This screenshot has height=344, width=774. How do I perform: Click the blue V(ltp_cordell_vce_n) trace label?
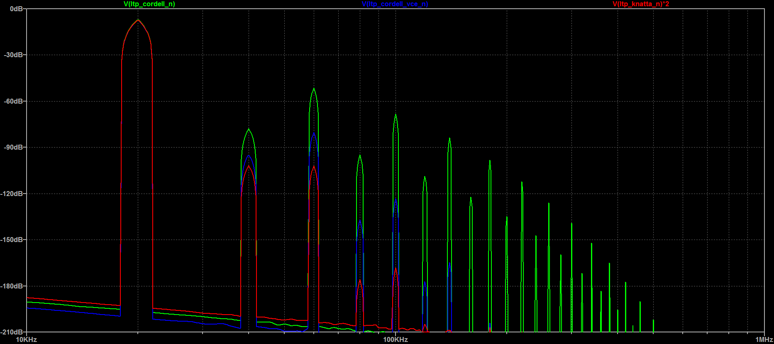pos(395,4)
